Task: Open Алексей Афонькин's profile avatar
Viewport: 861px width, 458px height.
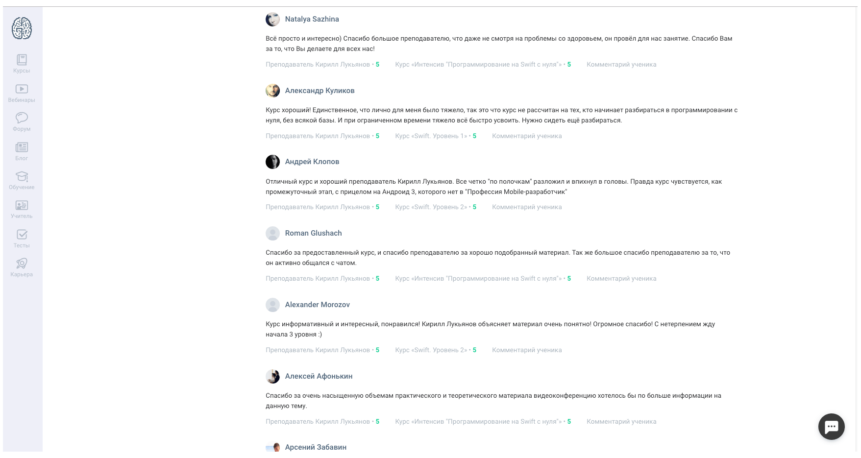Action: 272,376
